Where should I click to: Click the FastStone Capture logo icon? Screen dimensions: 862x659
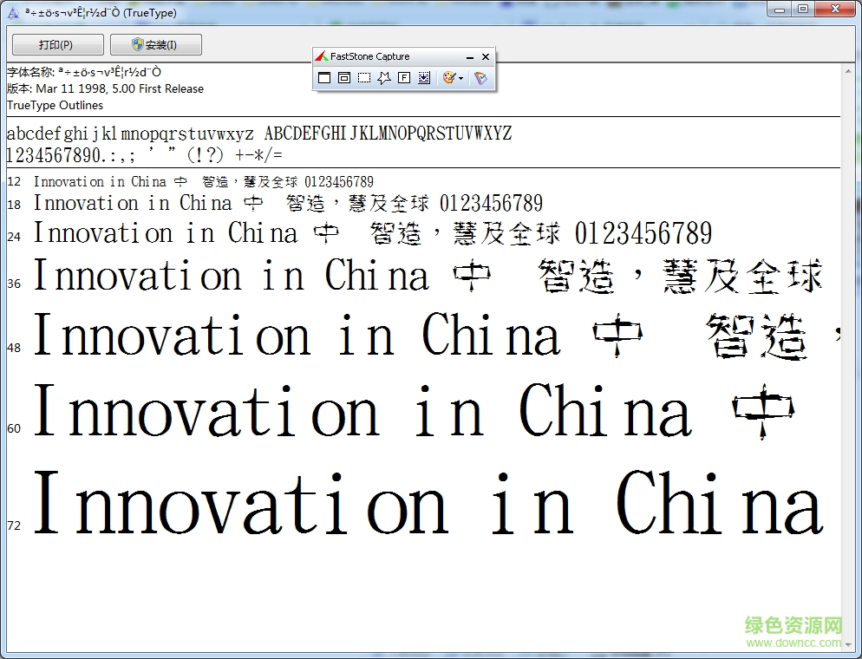322,56
